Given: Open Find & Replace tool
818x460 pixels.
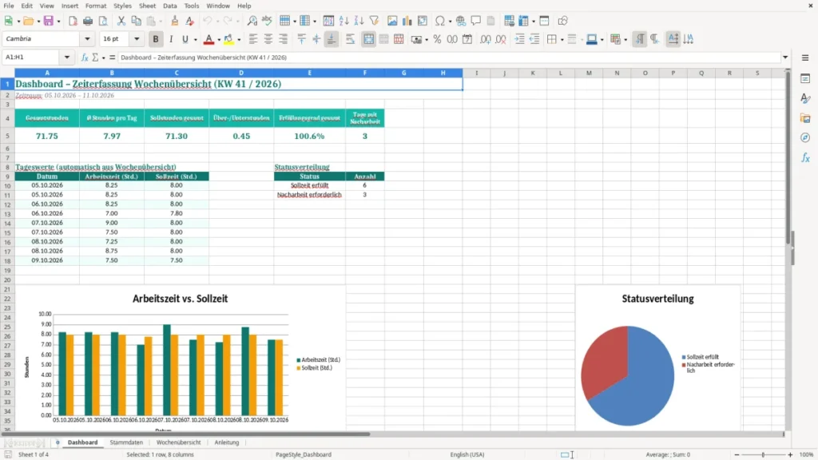Looking at the screenshot, I should [252, 21].
